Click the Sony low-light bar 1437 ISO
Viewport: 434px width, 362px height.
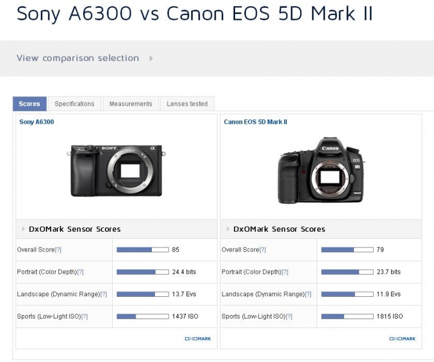coord(142,316)
